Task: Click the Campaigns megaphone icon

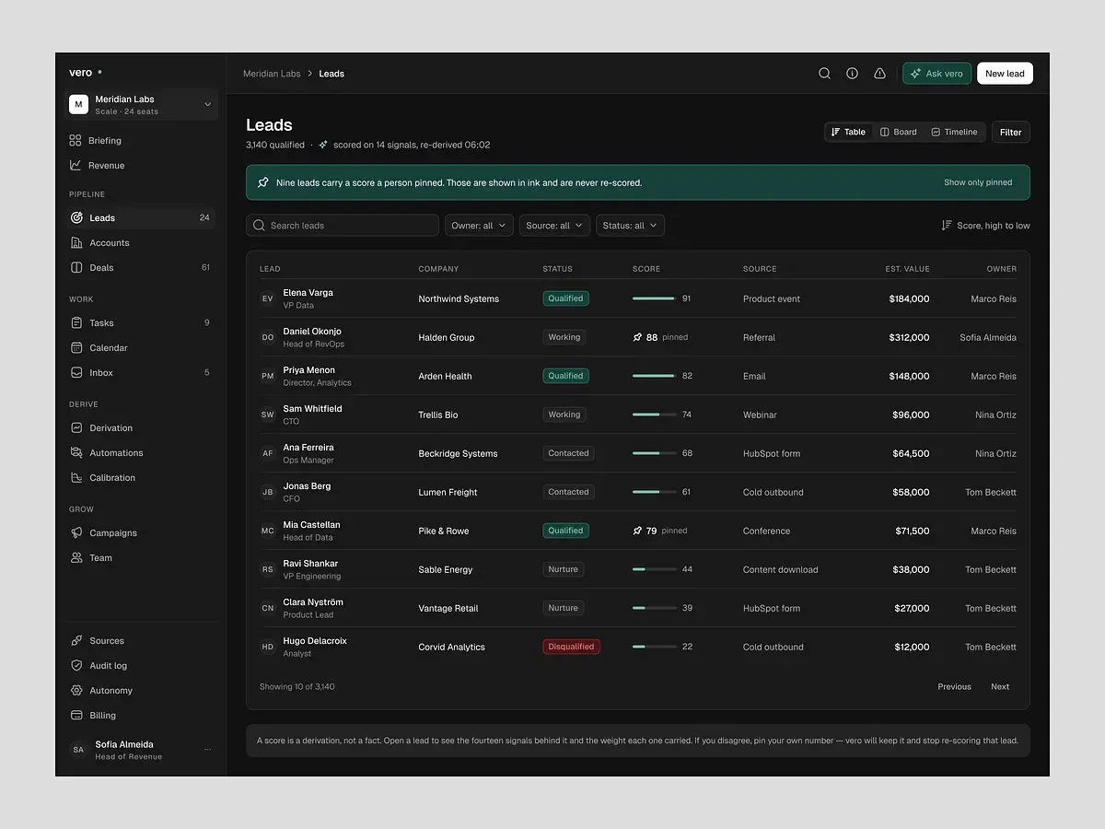Action: [x=76, y=533]
